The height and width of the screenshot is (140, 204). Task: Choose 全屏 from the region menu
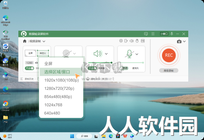point(61,64)
